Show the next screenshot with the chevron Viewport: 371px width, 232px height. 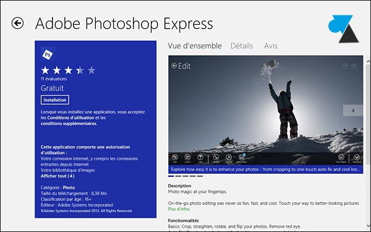353,110
